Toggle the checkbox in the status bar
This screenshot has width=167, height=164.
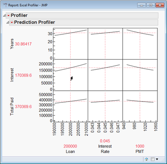tap(152, 159)
